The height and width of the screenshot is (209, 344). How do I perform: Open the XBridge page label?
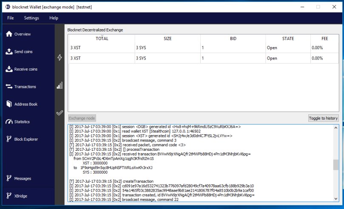point(20,196)
